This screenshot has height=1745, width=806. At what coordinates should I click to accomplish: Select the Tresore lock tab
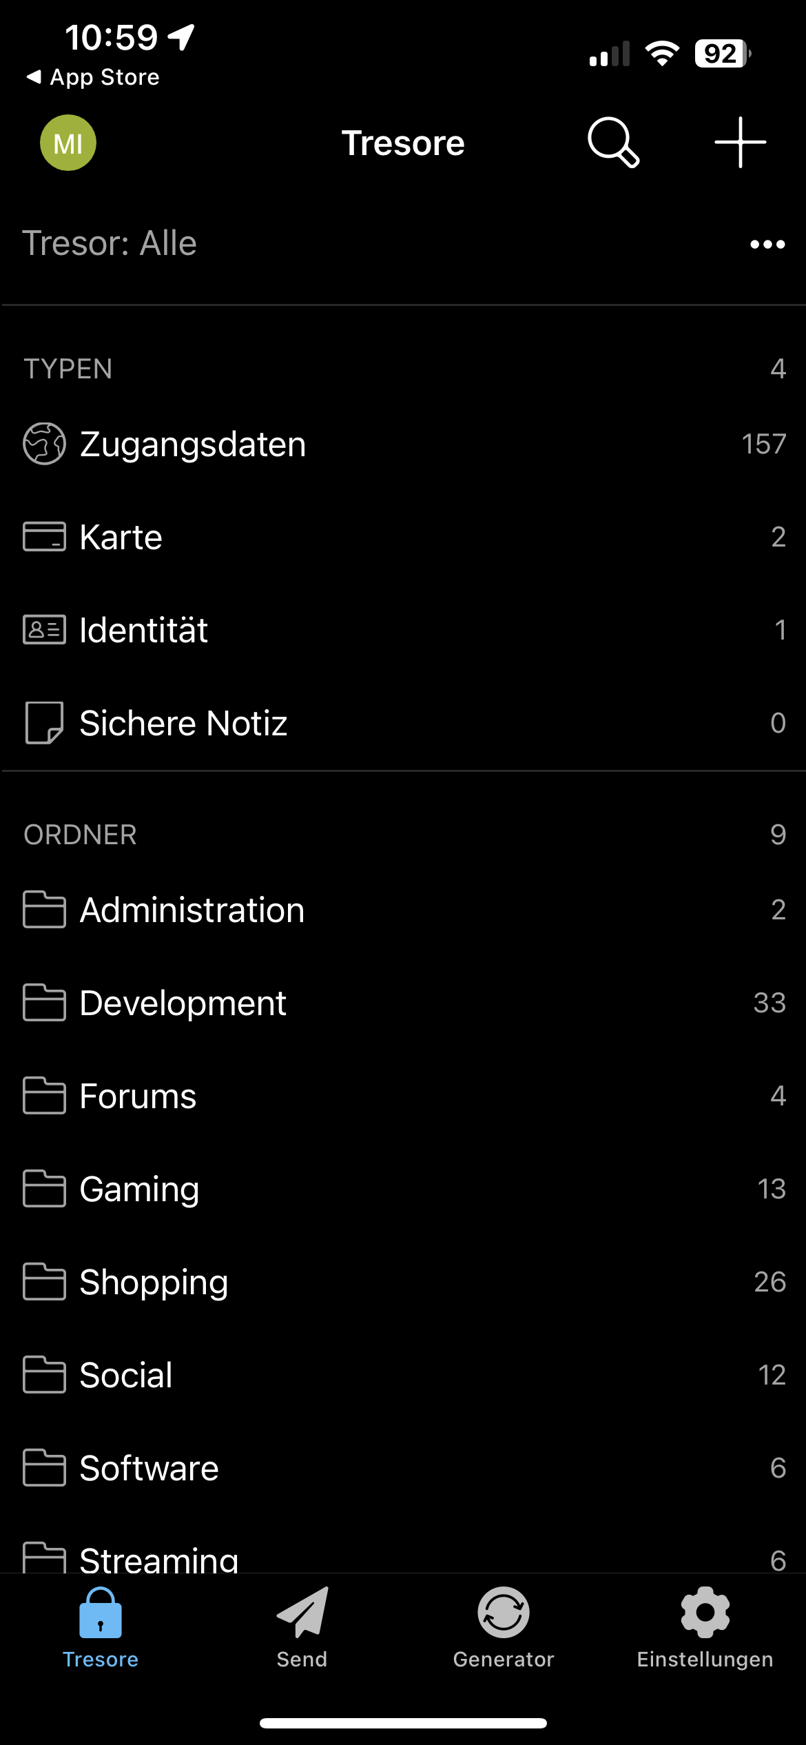(x=101, y=1626)
